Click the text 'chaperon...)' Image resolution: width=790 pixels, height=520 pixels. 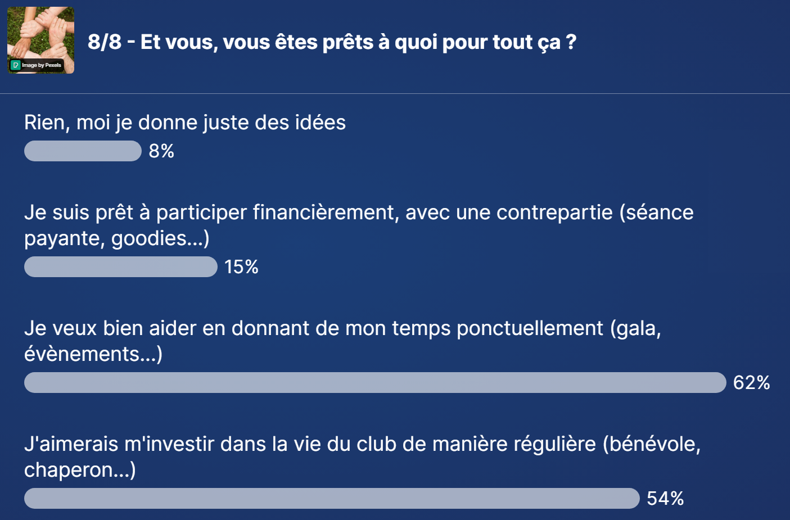(x=80, y=470)
